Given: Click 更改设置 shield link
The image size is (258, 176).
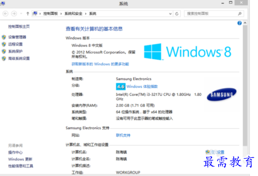Looking at the screenshot, I should pyautogui.click(x=215, y=152).
